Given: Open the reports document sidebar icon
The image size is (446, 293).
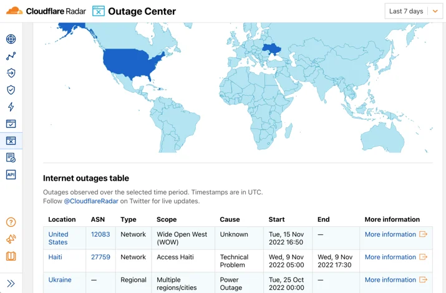Looking at the screenshot, I should point(11,158).
